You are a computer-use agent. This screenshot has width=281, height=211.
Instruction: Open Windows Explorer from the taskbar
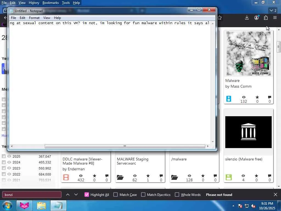(41, 206)
